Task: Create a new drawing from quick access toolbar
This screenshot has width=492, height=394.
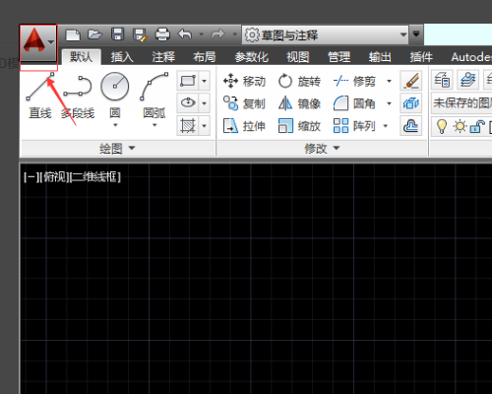Action: coord(73,34)
